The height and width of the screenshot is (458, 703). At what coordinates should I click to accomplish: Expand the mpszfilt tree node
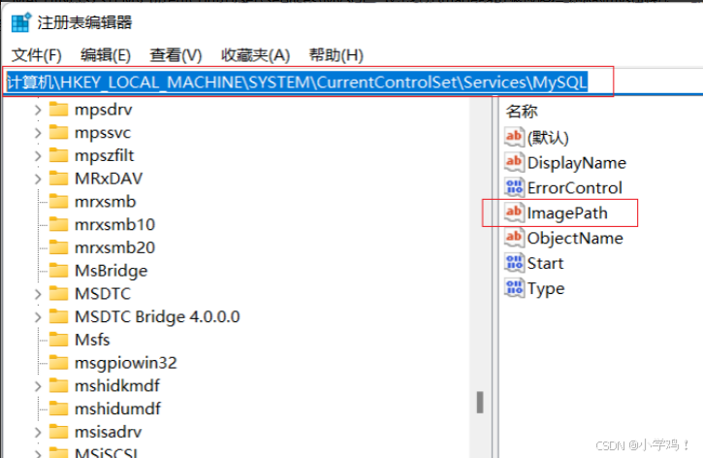(38, 155)
